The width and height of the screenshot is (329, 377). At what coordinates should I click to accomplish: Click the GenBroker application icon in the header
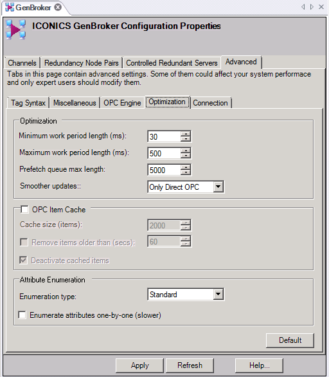pyautogui.click(x=16, y=30)
